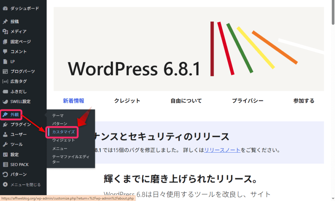Click the collapse arrow icon beside メニューを閉じる
The image size is (335, 201).
pos(5,185)
